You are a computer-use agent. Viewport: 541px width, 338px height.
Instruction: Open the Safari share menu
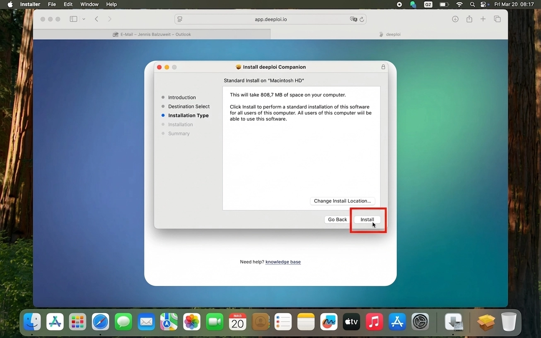point(469,19)
